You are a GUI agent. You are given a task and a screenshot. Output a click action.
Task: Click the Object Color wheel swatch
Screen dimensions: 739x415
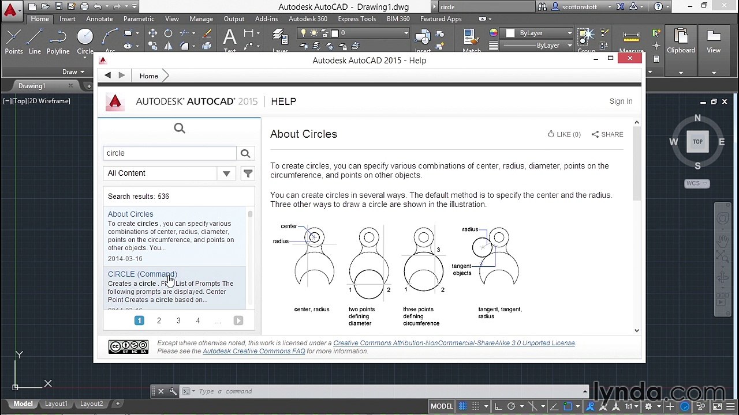point(493,33)
